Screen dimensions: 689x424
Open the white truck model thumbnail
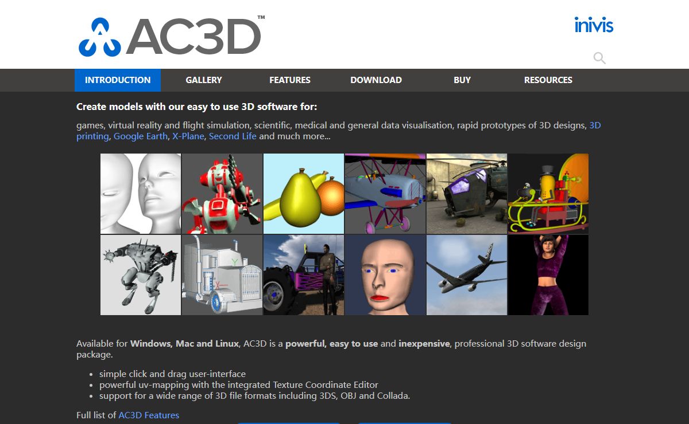[222, 275]
